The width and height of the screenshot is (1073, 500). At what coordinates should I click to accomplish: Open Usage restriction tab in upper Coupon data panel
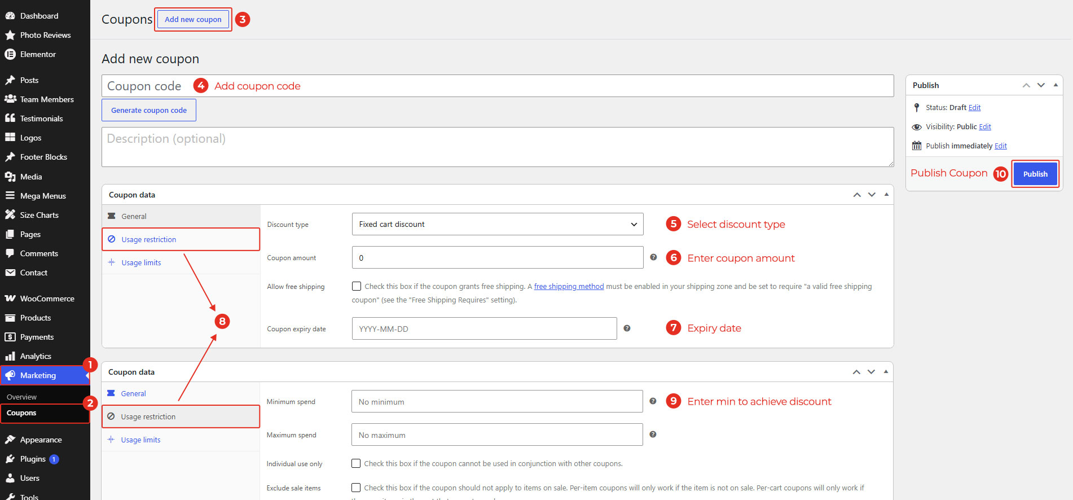[x=181, y=239]
